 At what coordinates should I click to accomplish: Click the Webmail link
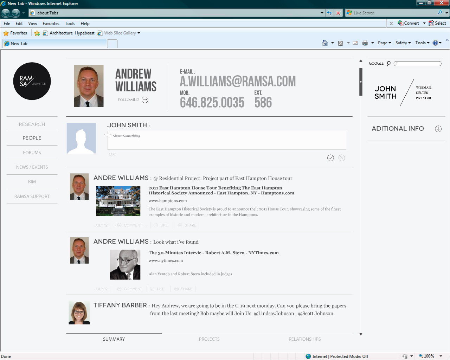pyautogui.click(x=424, y=88)
